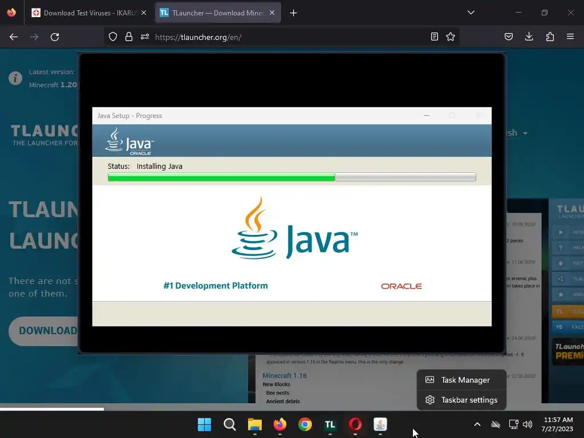
Task: Open tracking protection shield icon
Action: (113, 36)
